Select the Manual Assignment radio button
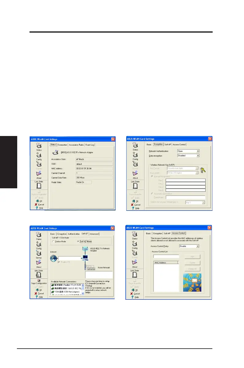Screen dimensions: 244x368 (152, 176)
